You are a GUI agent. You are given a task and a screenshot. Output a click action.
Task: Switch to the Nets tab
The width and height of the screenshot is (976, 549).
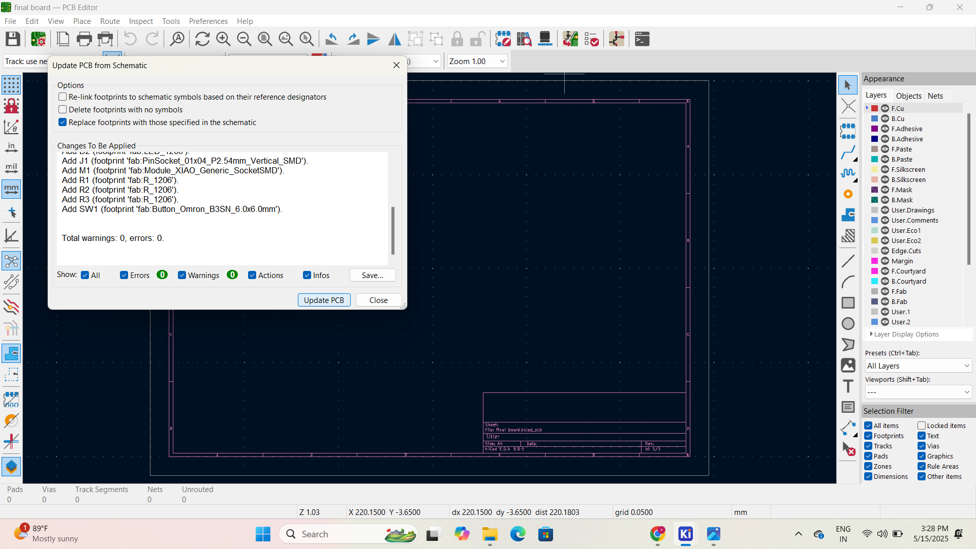(935, 96)
